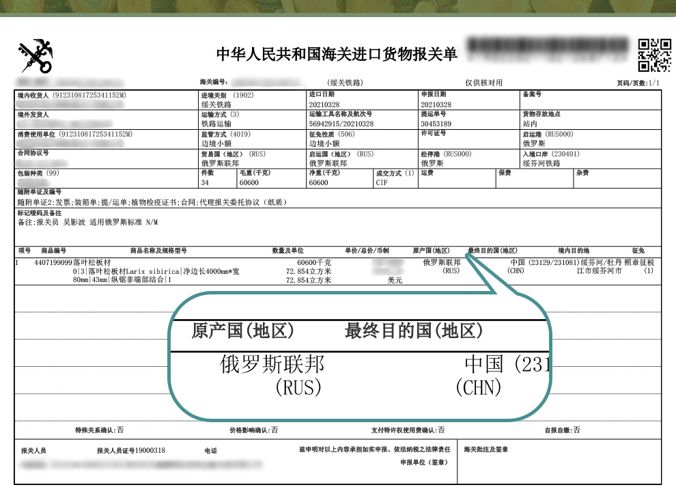Select the 绥芬河铁路 entry port value
Viewport: 676px width, 498px height.
[541, 163]
